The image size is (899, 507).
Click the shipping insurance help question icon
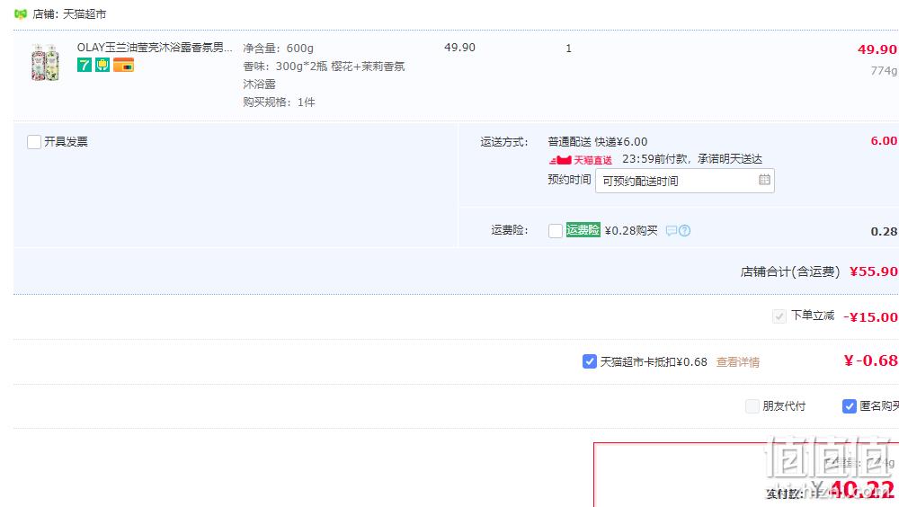684,230
